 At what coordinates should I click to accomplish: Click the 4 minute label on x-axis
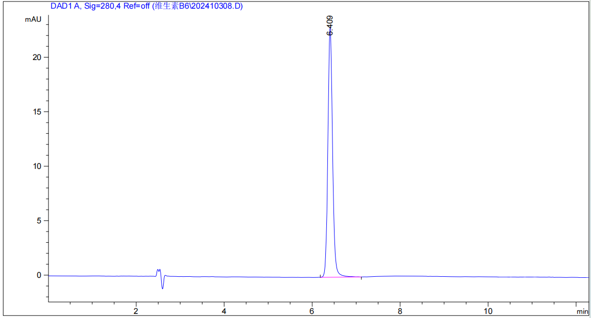[x=224, y=311]
